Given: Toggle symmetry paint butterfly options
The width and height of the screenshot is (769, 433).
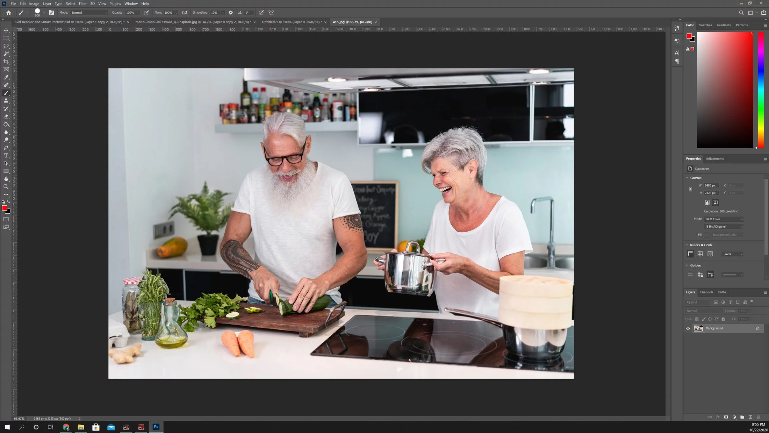Looking at the screenshot, I should [x=271, y=13].
